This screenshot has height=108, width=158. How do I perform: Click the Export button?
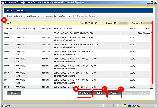pos(114,93)
